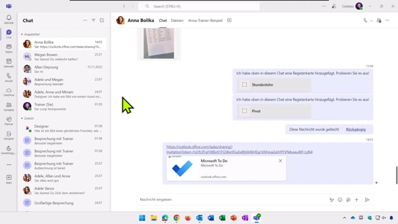The width and height of the screenshot is (398, 224).
Task: Open the Calls phone icon in sidebar
Action: tap(9, 77)
